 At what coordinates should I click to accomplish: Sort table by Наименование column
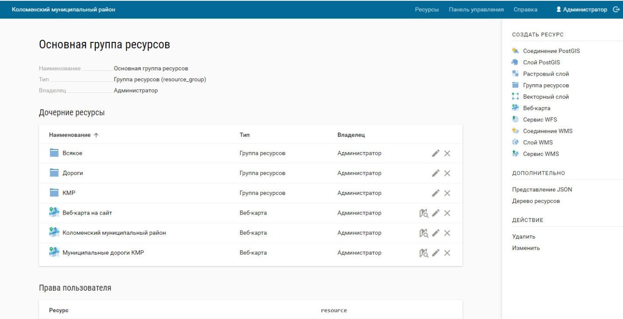[x=73, y=135]
